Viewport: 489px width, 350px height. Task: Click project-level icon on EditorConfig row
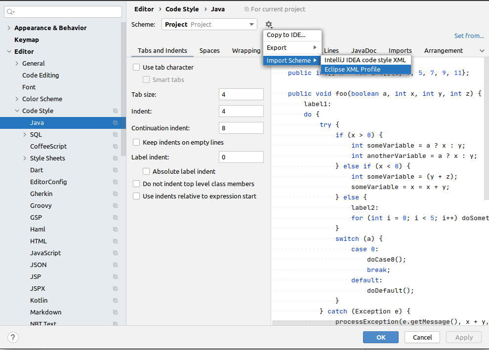point(116,182)
